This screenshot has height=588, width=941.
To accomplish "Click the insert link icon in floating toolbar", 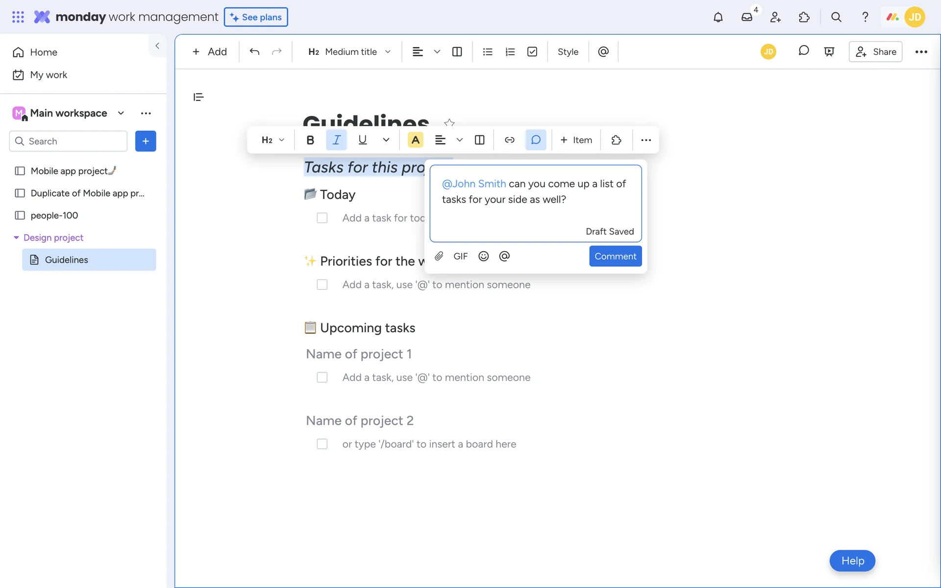I will point(509,140).
